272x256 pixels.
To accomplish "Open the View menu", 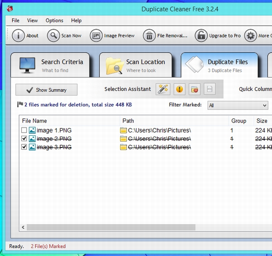I will [32, 20].
